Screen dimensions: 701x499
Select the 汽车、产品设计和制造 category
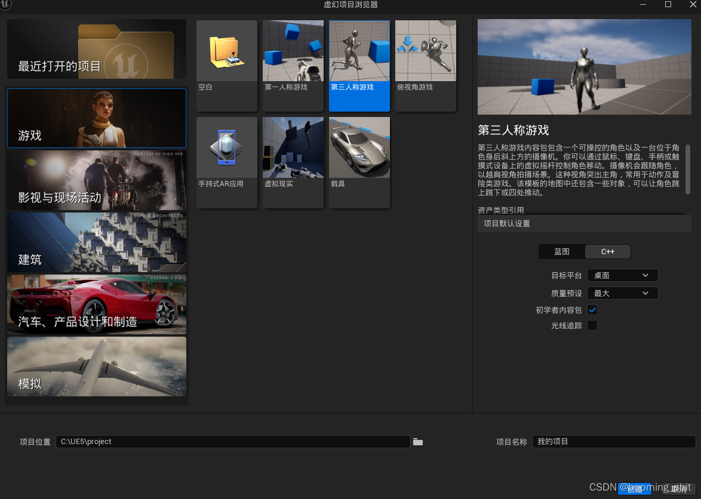[97, 304]
